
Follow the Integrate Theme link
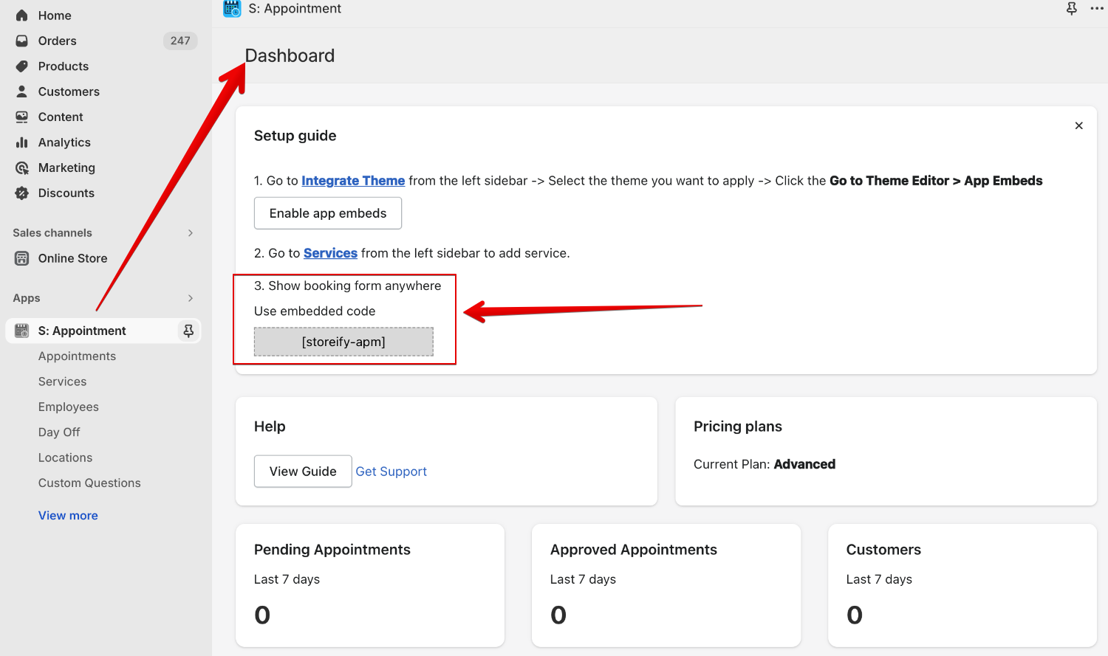(x=353, y=181)
